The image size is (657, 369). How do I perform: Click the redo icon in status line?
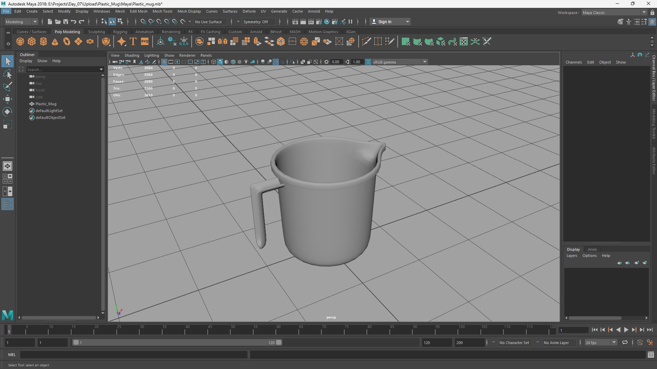click(81, 22)
